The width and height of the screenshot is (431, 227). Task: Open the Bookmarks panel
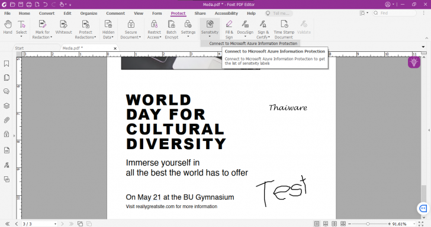pyautogui.click(x=7, y=64)
